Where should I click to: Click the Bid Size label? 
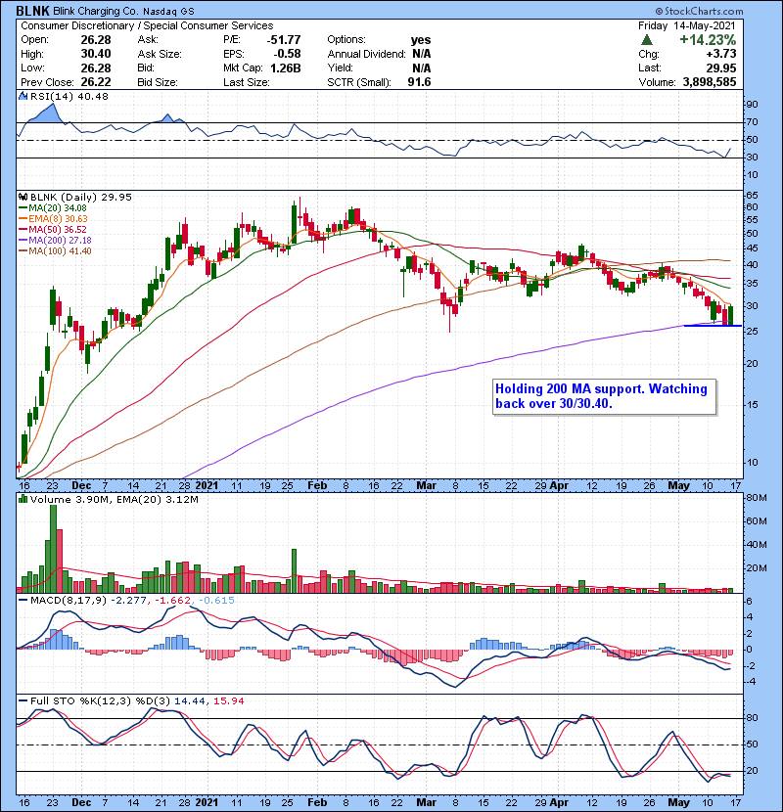158,82
